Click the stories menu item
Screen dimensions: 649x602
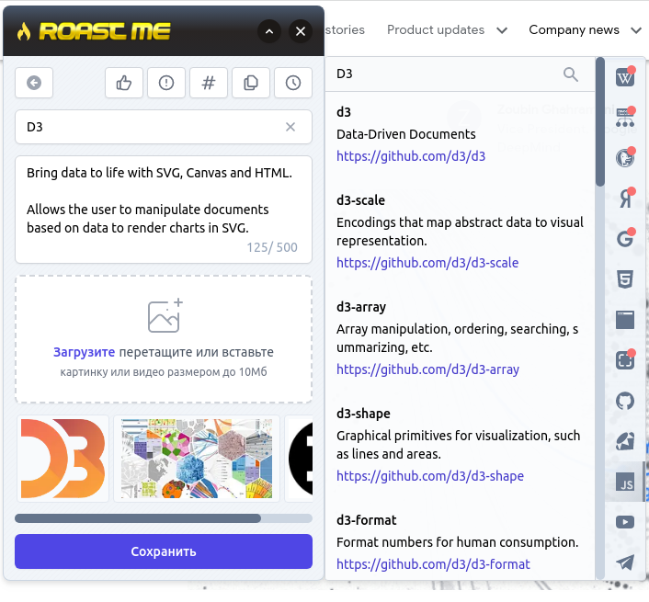point(345,29)
